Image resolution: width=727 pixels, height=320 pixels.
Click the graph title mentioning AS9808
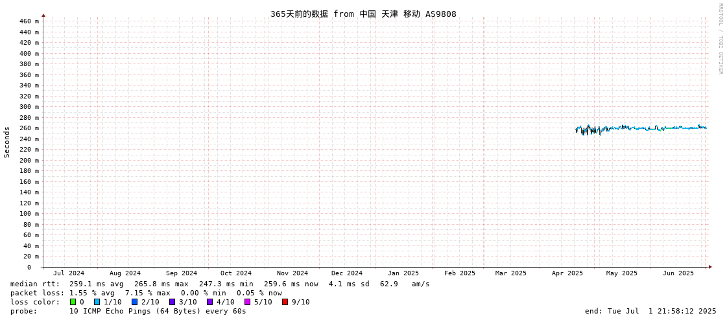[x=363, y=14]
